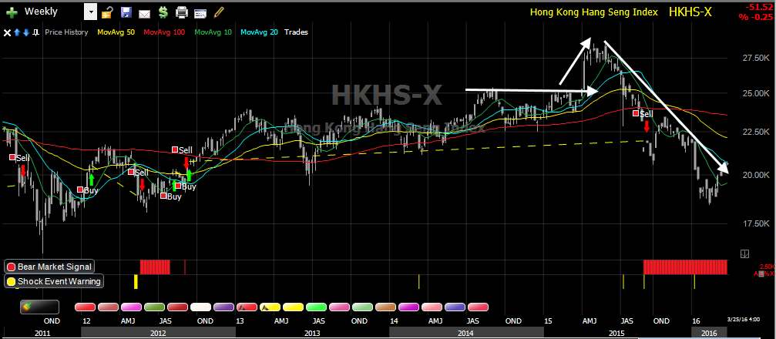
Task: Toggle the MovAvg 50 indicator
Action: (116, 32)
